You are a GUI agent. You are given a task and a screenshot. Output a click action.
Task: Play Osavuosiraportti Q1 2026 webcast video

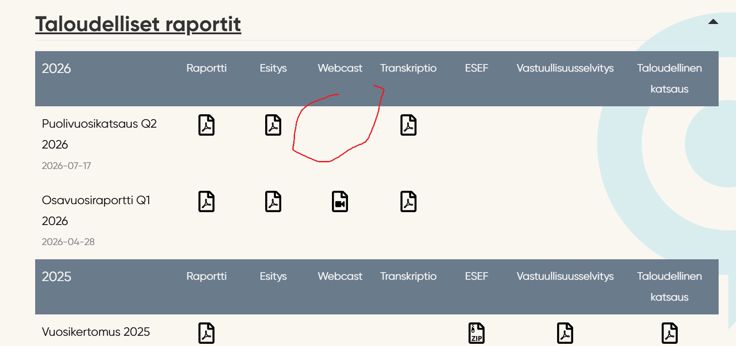click(340, 201)
